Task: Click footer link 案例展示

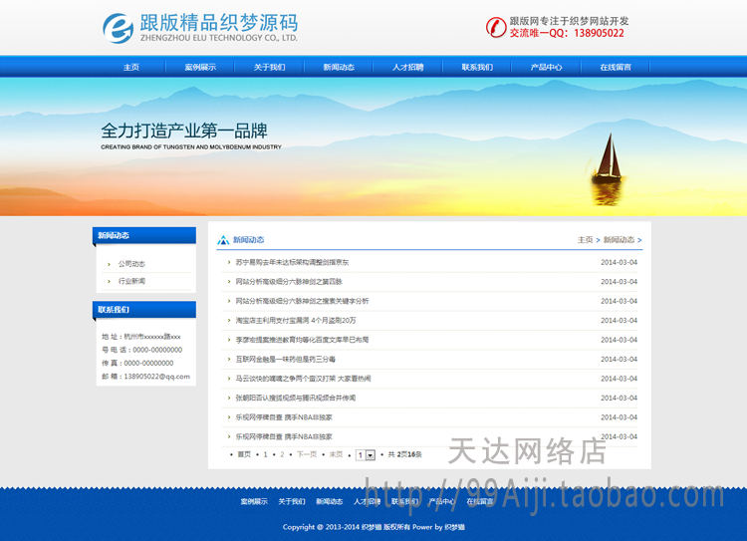Action: click(254, 501)
